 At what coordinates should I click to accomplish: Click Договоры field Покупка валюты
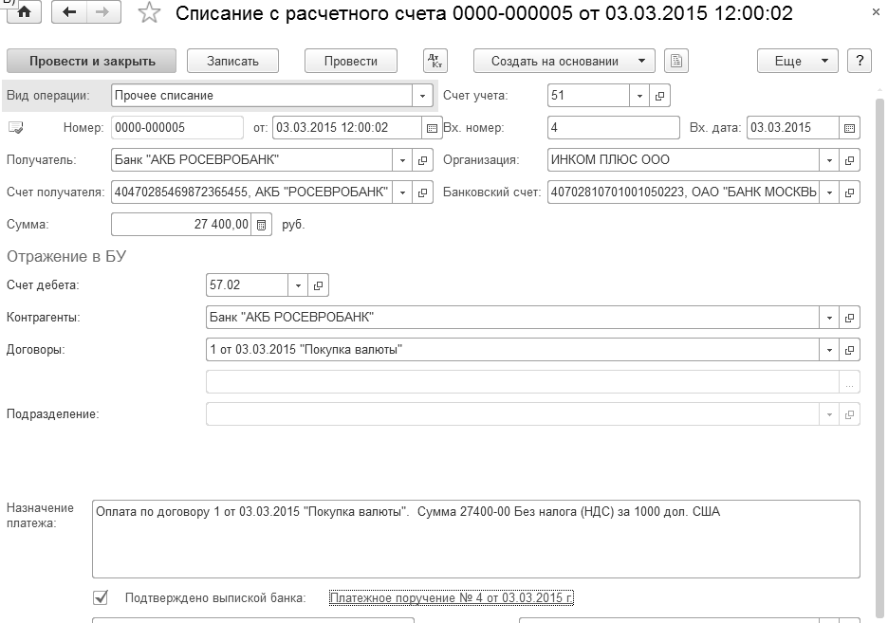click(x=512, y=350)
